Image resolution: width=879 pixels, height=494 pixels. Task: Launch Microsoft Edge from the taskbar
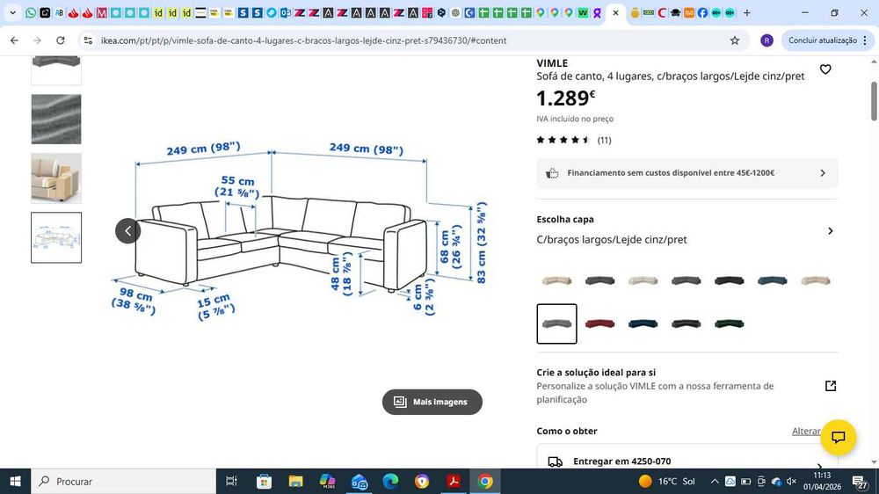point(390,481)
